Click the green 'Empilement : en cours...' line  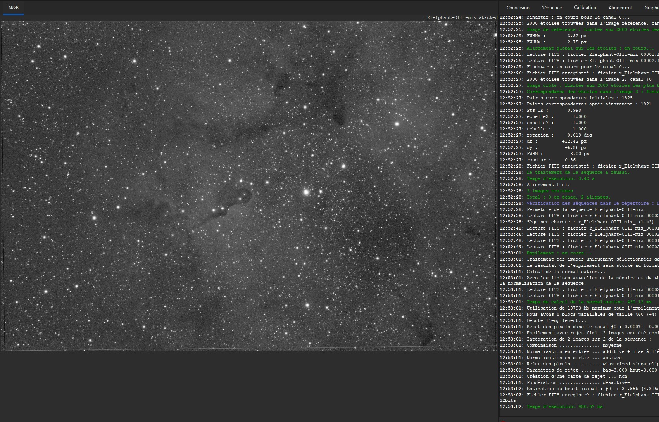pyautogui.click(x=546, y=253)
